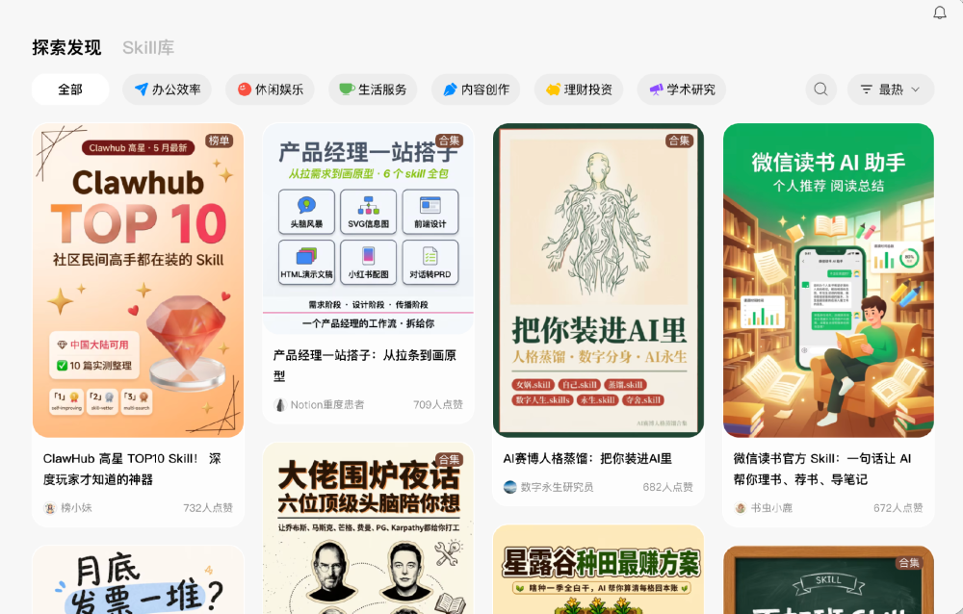Click 合集 badge on 把你装进AI里 card
The image size is (963, 614).
679,141
